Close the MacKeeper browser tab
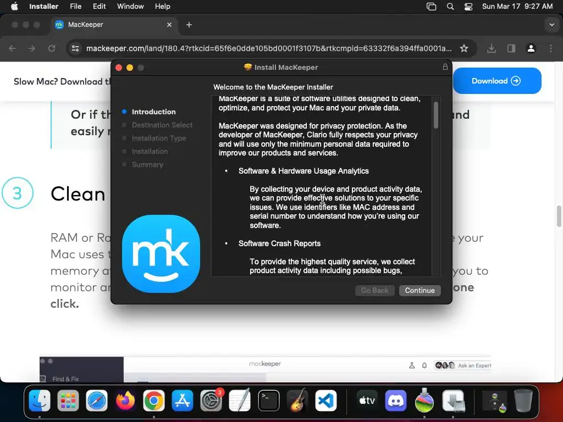Image resolution: width=563 pixels, height=422 pixels. [169, 25]
